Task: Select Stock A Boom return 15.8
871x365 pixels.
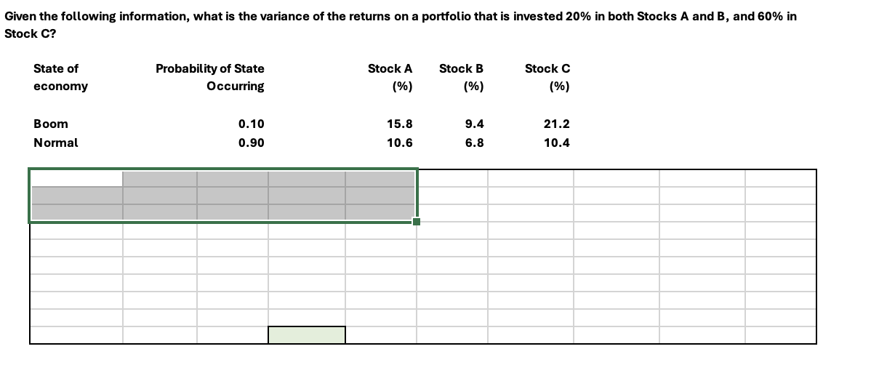Action: pos(400,124)
